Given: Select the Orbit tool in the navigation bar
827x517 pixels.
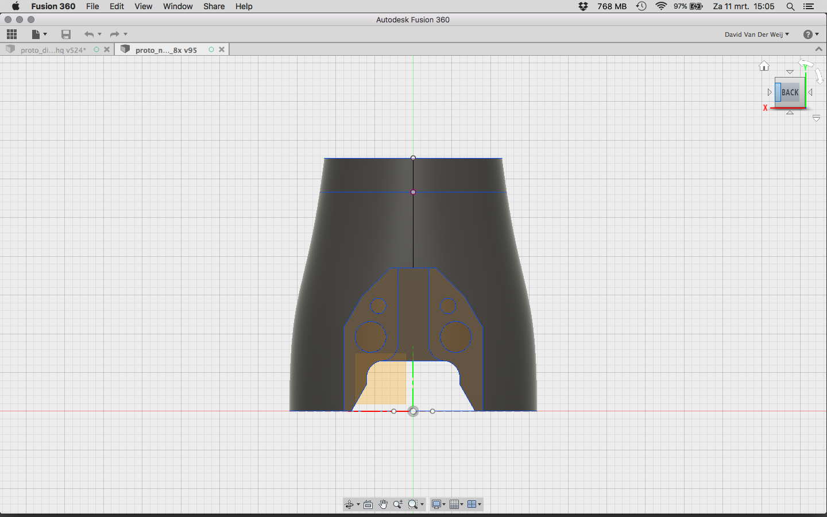Looking at the screenshot, I should 350,504.
